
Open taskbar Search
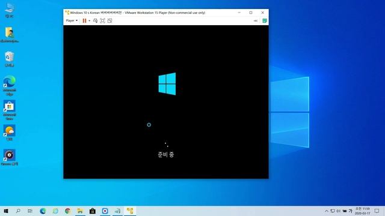point(18,211)
